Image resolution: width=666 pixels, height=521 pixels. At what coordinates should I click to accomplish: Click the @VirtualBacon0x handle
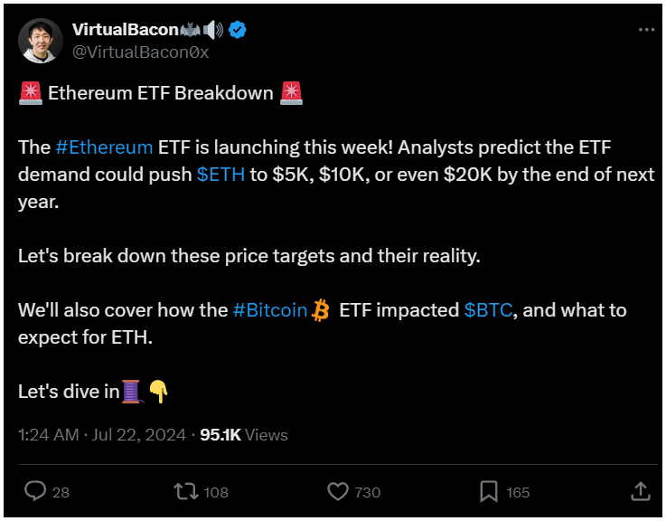[x=141, y=52]
